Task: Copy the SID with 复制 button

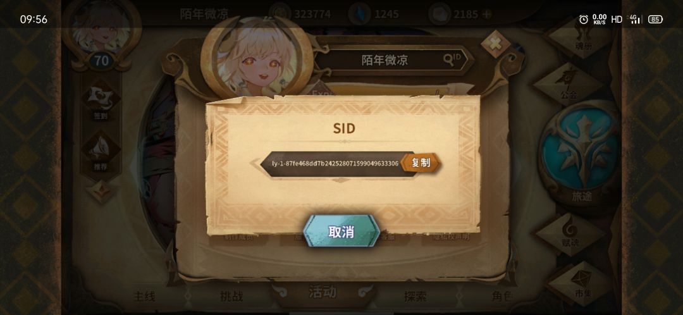Action: click(421, 163)
